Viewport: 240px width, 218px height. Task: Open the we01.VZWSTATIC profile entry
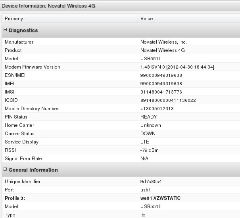coord(161,198)
